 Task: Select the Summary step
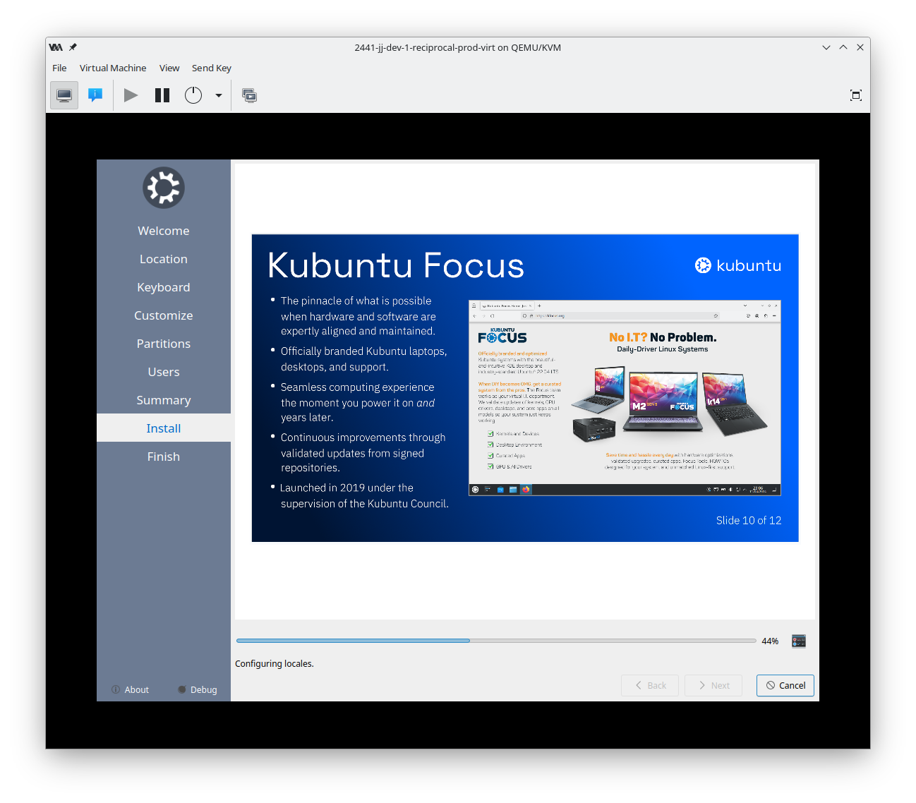[x=164, y=400]
